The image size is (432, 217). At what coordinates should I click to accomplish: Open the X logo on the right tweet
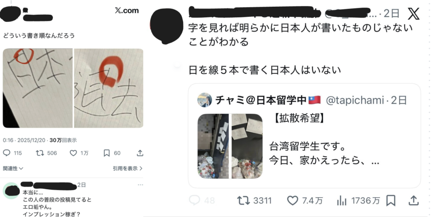413,14
